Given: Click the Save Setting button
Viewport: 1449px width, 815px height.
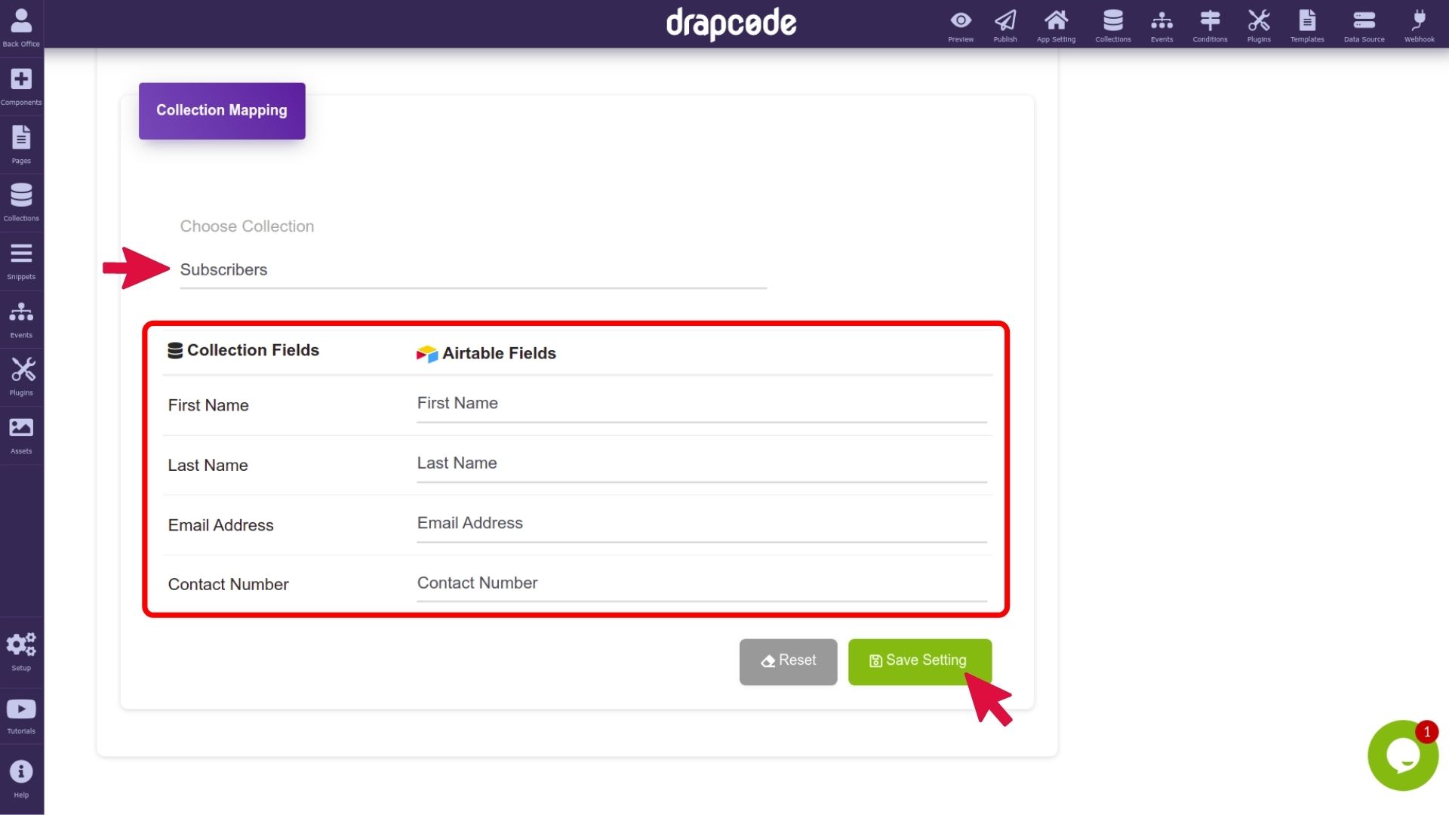Looking at the screenshot, I should click(919, 662).
